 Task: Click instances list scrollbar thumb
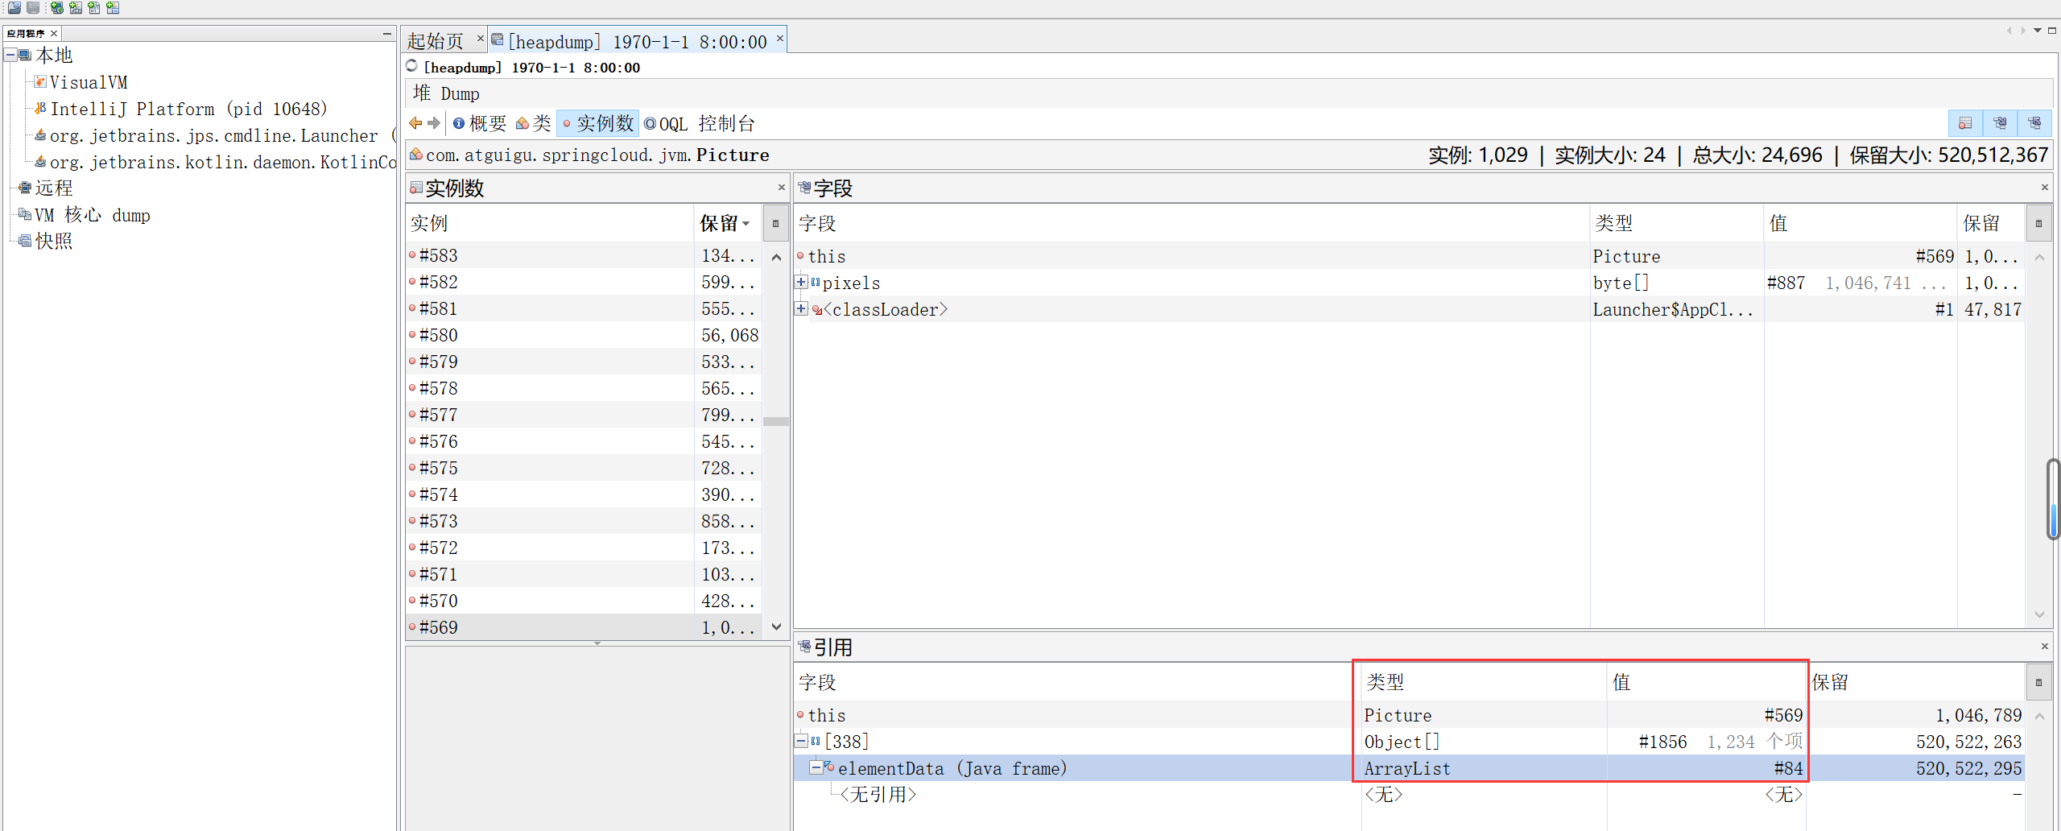click(776, 421)
